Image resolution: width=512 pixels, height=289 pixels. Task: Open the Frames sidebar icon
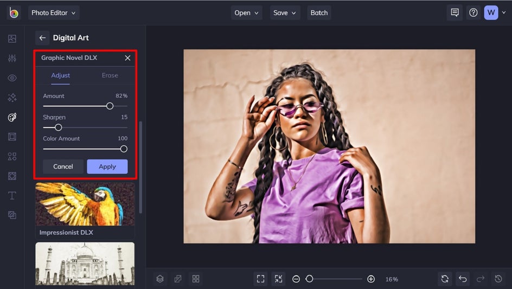(12, 137)
